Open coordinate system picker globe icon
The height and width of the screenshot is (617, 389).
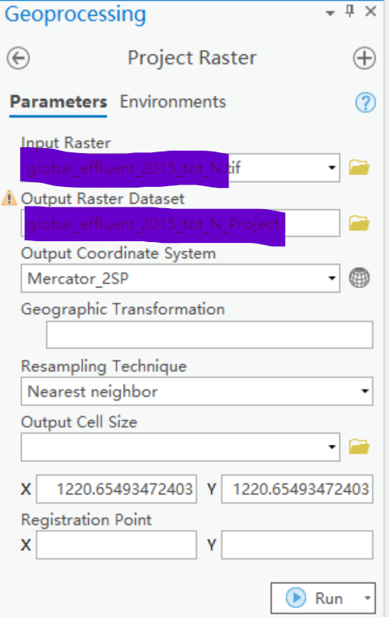point(359,278)
